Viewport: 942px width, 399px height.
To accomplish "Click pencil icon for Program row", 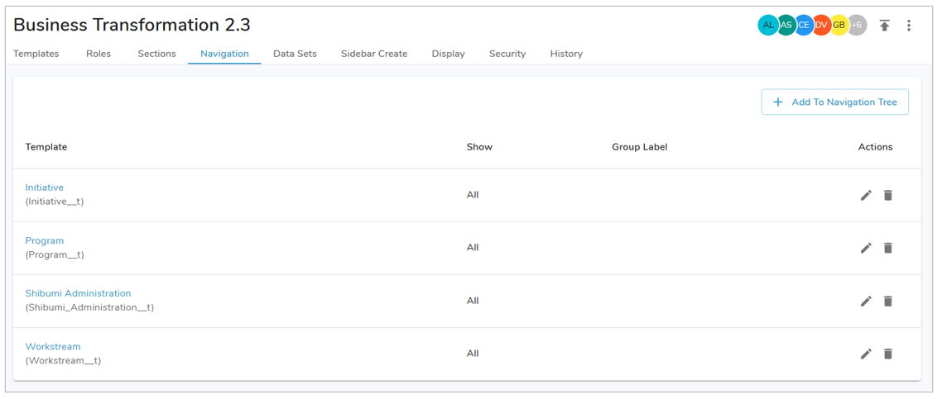I will pyautogui.click(x=866, y=248).
